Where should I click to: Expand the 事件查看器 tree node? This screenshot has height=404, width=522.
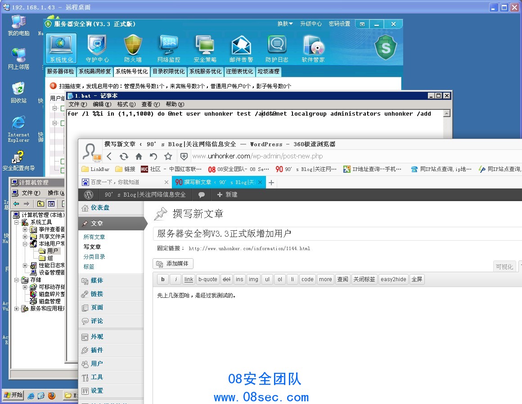click(x=25, y=229)
